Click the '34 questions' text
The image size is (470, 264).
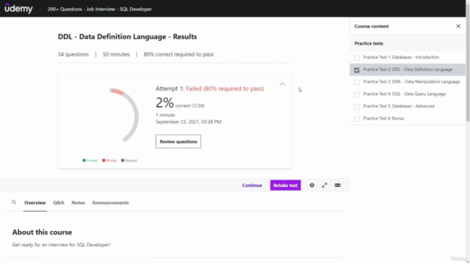tap(73, 54)
